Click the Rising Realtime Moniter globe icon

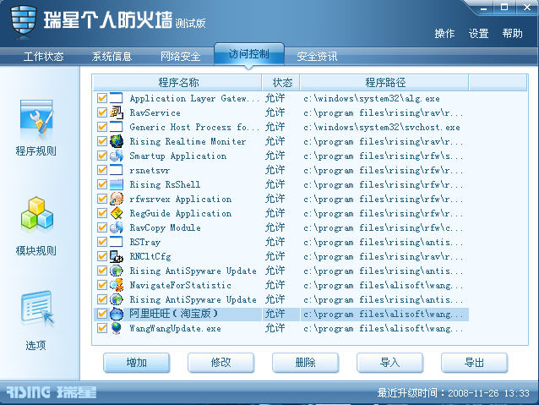click(117, 141)
